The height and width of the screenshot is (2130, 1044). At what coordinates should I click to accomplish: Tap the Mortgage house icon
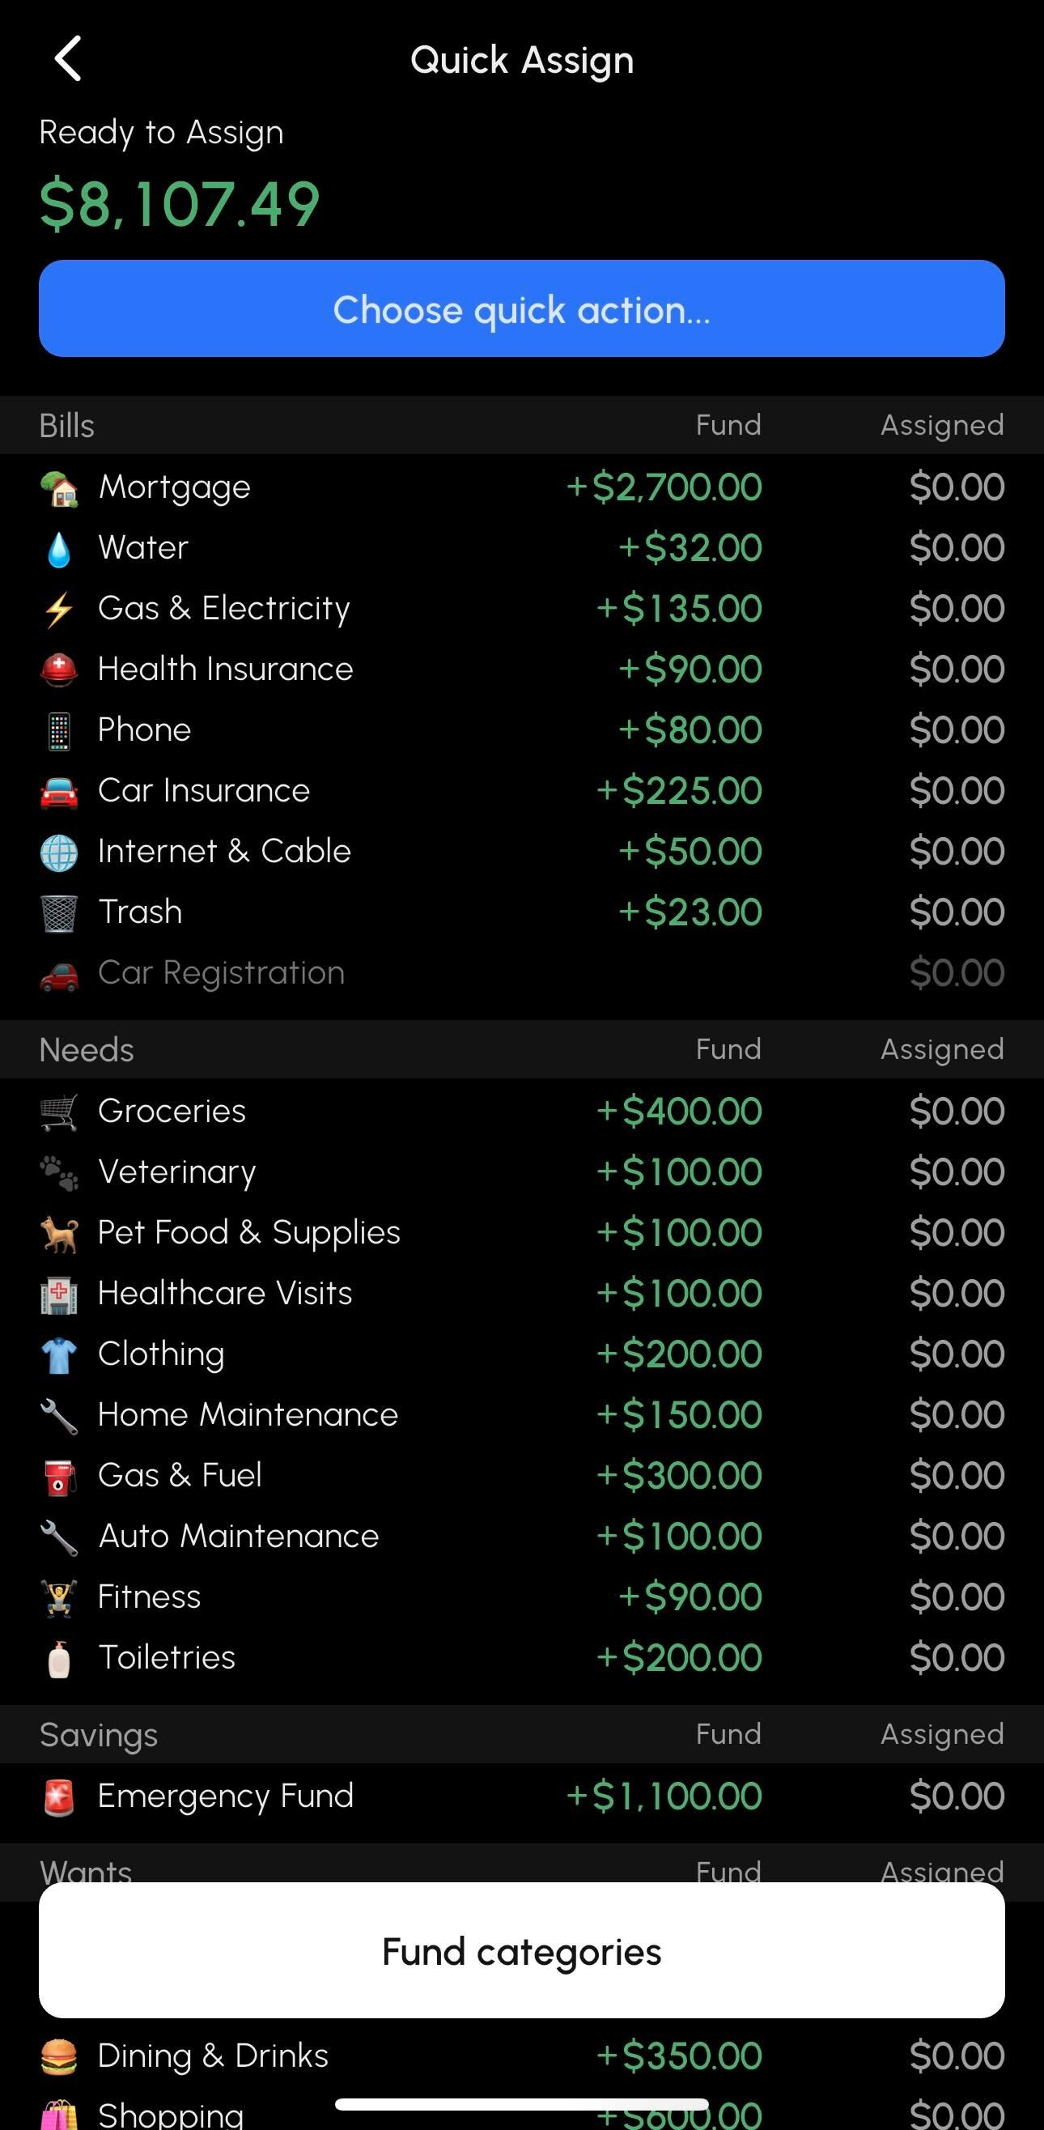(60, 488)
